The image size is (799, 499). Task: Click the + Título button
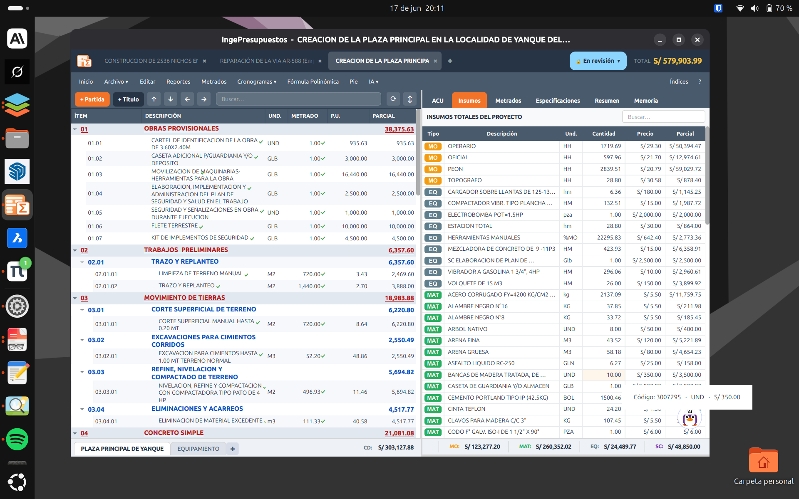(128, 99)
